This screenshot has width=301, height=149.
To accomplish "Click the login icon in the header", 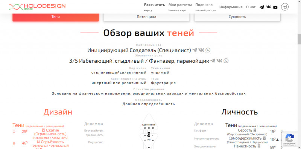I will pyautogui.click(x=285, y=7).
